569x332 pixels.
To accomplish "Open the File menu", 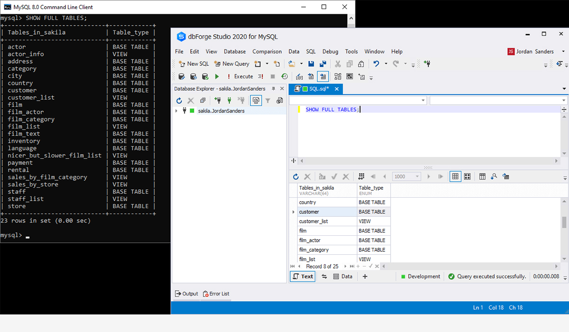I will pyautogui.click(x=179, y=52).
